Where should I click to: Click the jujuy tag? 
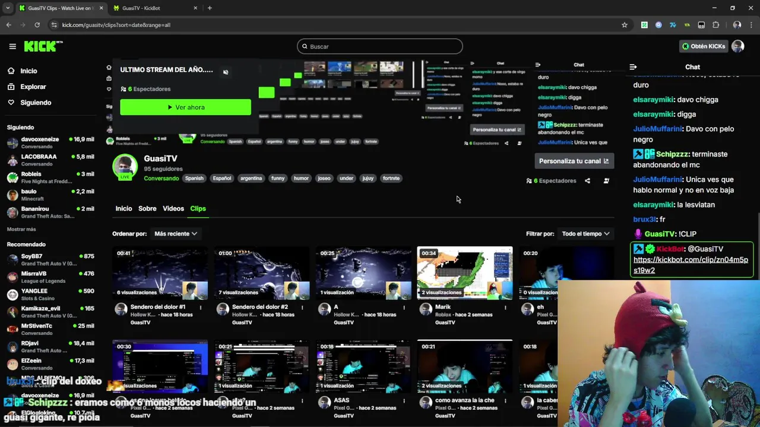click(368, 178)
